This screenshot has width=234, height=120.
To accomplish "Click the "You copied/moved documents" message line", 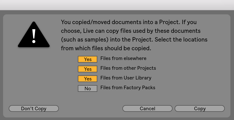I will coord(129,22).
